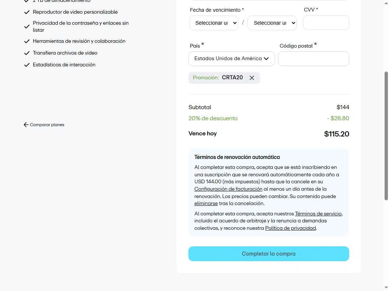This screenshot has width=389, height=291.
Task: Click checkmark beside Transfiera archivos de video
Action: (x=27, y=53)
